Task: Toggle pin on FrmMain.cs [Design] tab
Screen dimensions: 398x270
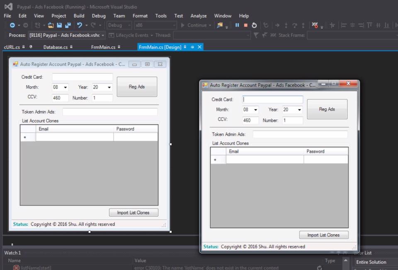Action: 192,47
